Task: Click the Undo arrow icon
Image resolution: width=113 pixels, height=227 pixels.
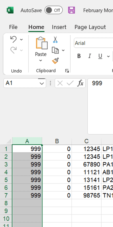Action: pyautogui.click(x=13, y=39)
